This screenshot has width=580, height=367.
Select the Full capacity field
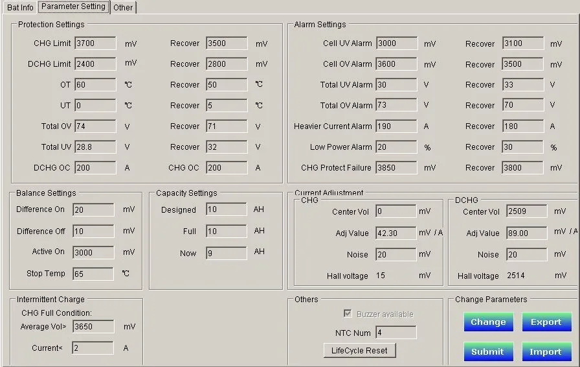pyautogui.click(x=227, y=231)
